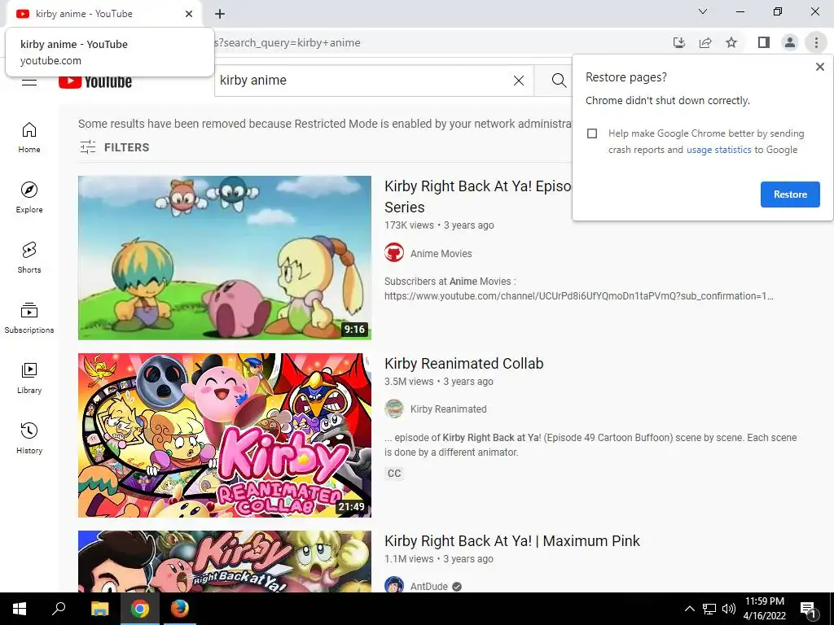Open the tab search chevron
The image size is (834, 625).
point(703,11)
